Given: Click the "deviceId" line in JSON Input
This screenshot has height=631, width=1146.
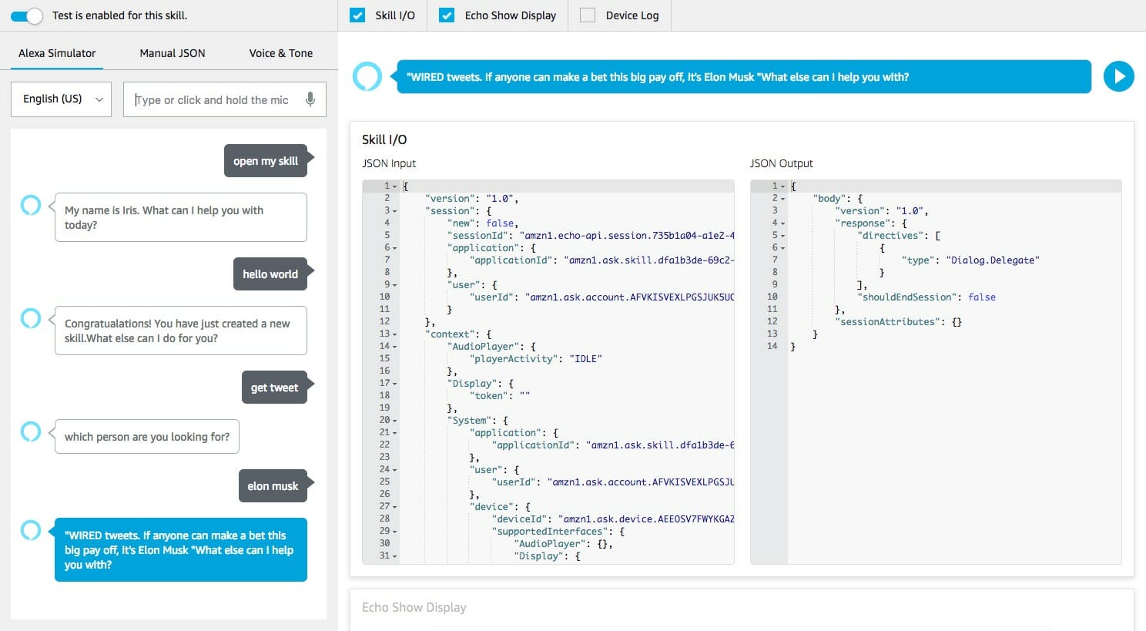Looking at the screenshot, I should coord(613,519).
